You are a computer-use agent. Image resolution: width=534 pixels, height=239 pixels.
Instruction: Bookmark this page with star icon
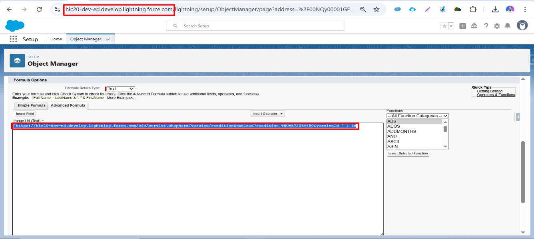tap(377, 9)
